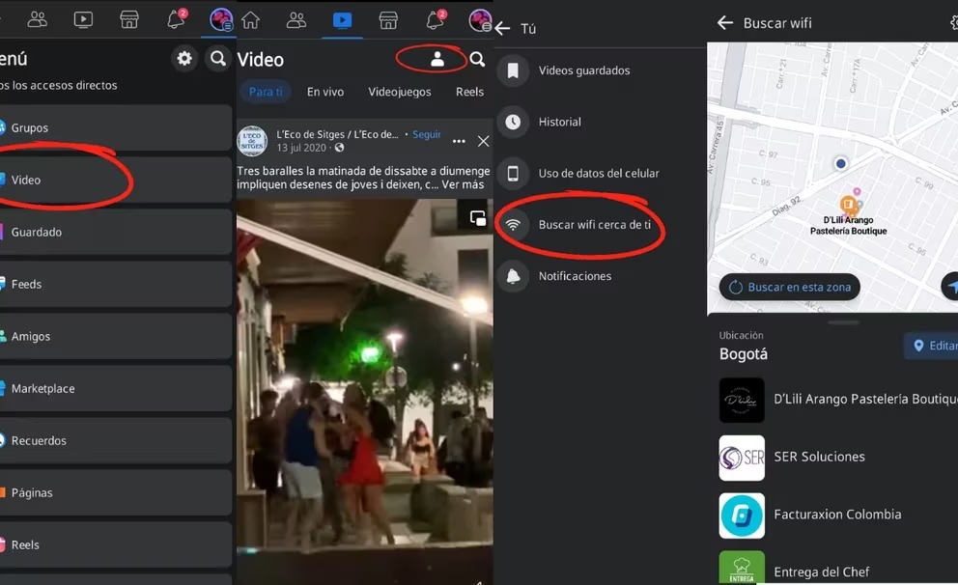This screenshot has height=585, width=958.
Task: Select the Para ti tab
Action: click(x=266, y=92)
